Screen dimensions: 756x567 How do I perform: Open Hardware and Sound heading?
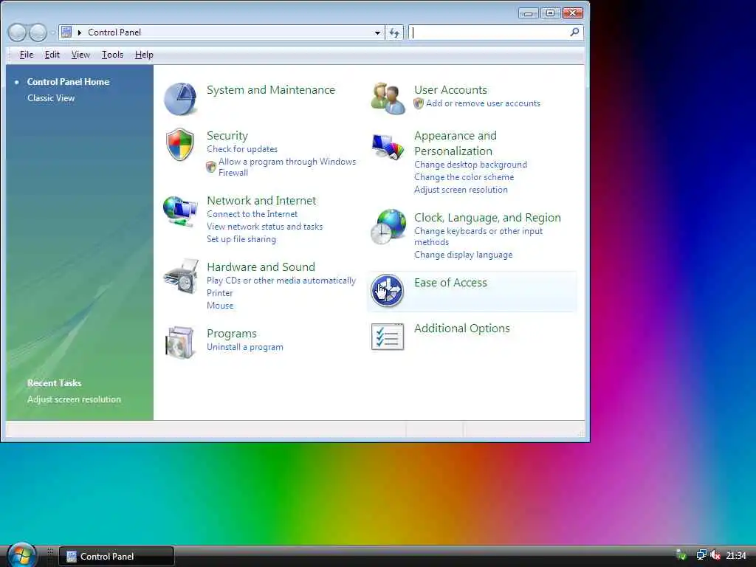(x=261, y=267)
